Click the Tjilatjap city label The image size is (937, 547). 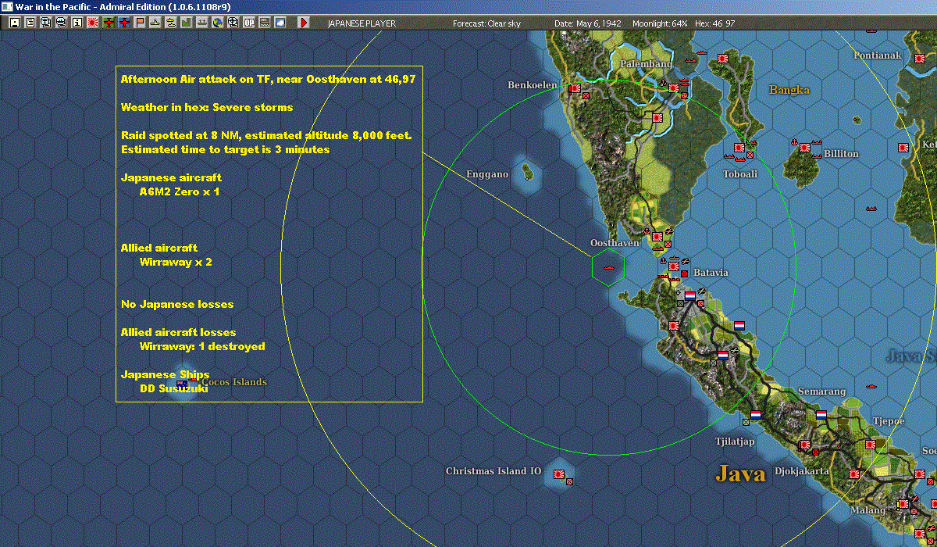[x=735, y=442]
